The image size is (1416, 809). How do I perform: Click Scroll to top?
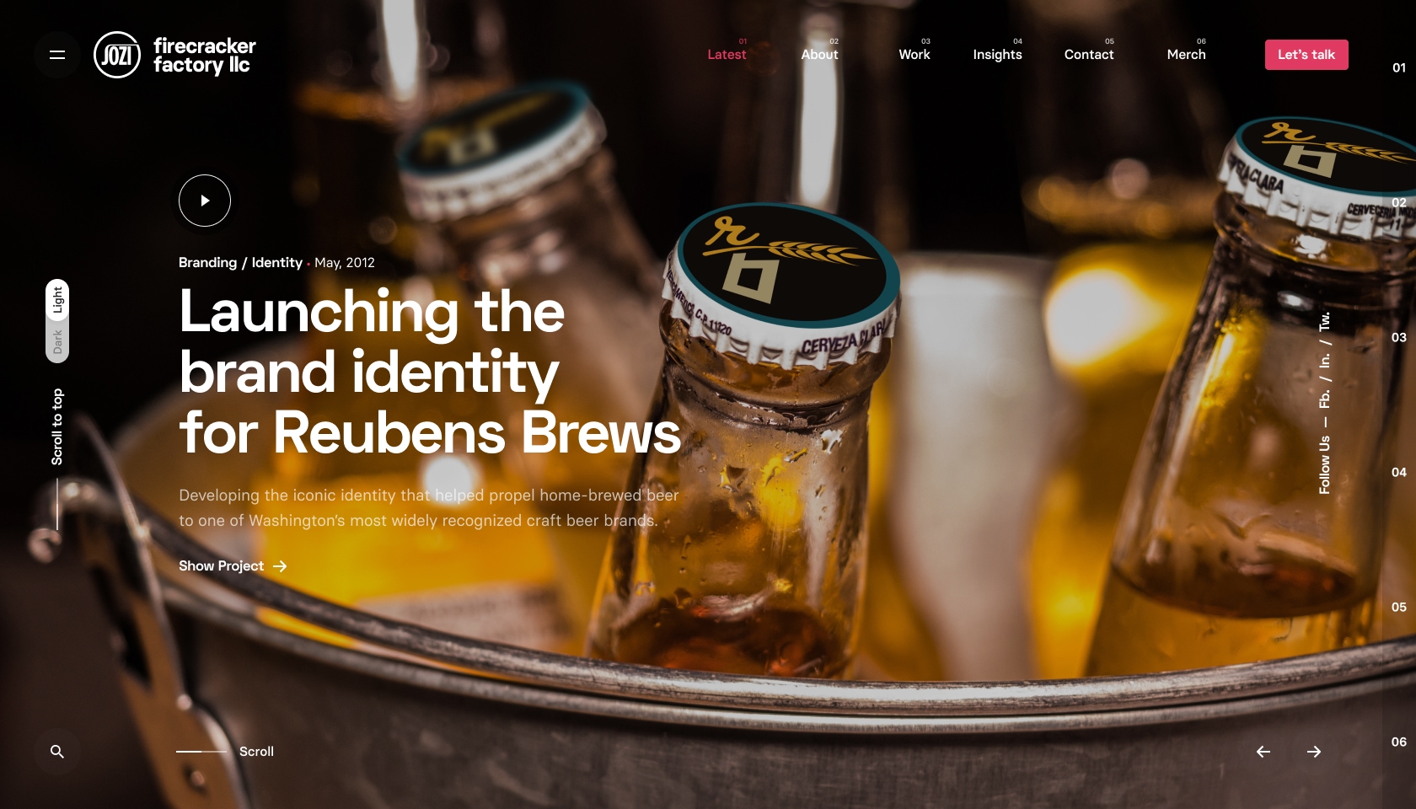[x=57, y=426]
